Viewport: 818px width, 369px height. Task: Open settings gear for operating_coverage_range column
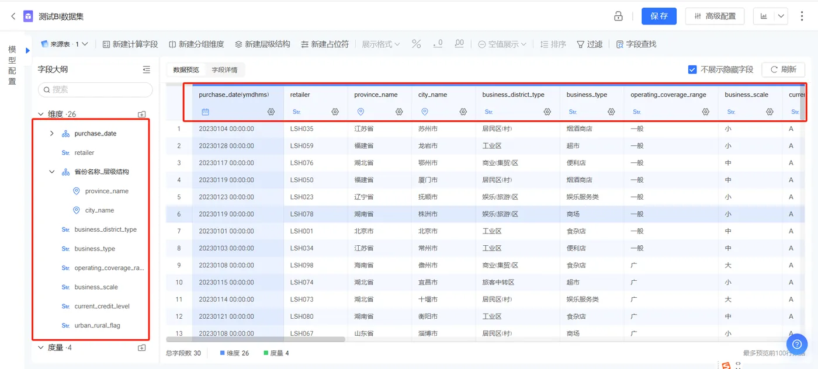click(x=706, y=112)
